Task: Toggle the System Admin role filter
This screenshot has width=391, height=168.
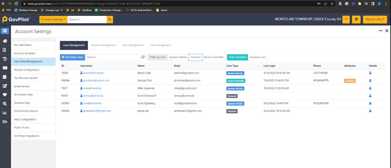Action: tap(178, 57)
